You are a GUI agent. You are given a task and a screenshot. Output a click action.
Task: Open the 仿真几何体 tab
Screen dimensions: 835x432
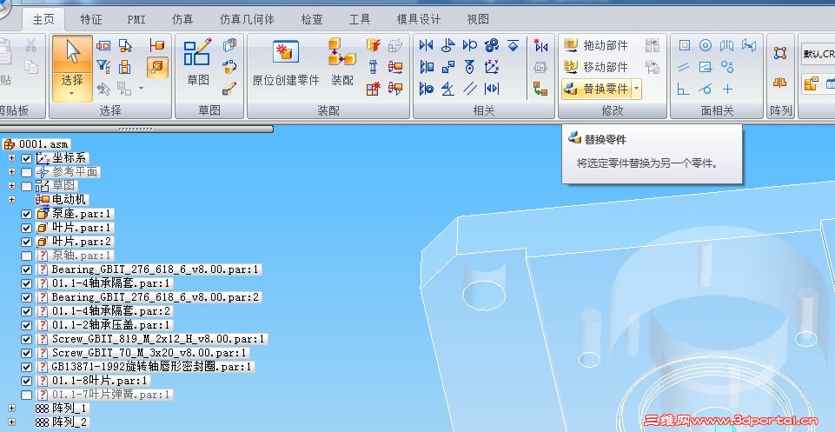coord(247,20)
